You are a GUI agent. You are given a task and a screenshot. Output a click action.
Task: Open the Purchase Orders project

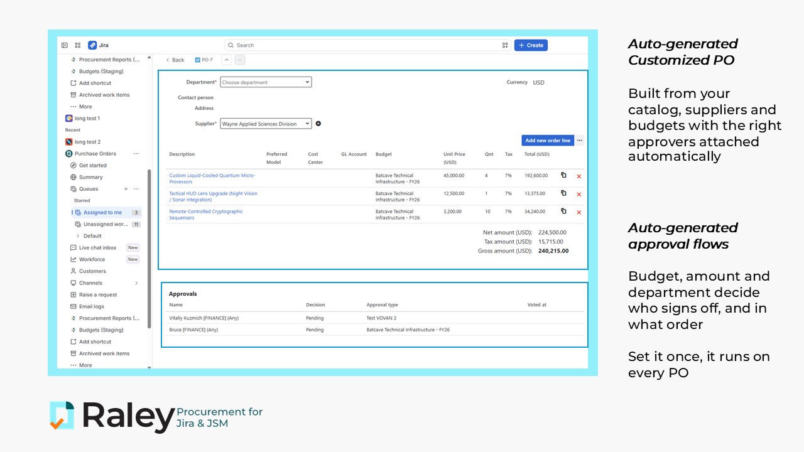tap(95, 154)
